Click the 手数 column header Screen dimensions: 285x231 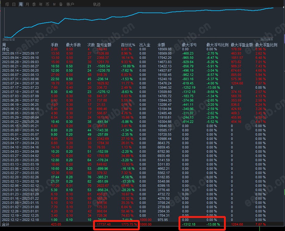[54, 45]
